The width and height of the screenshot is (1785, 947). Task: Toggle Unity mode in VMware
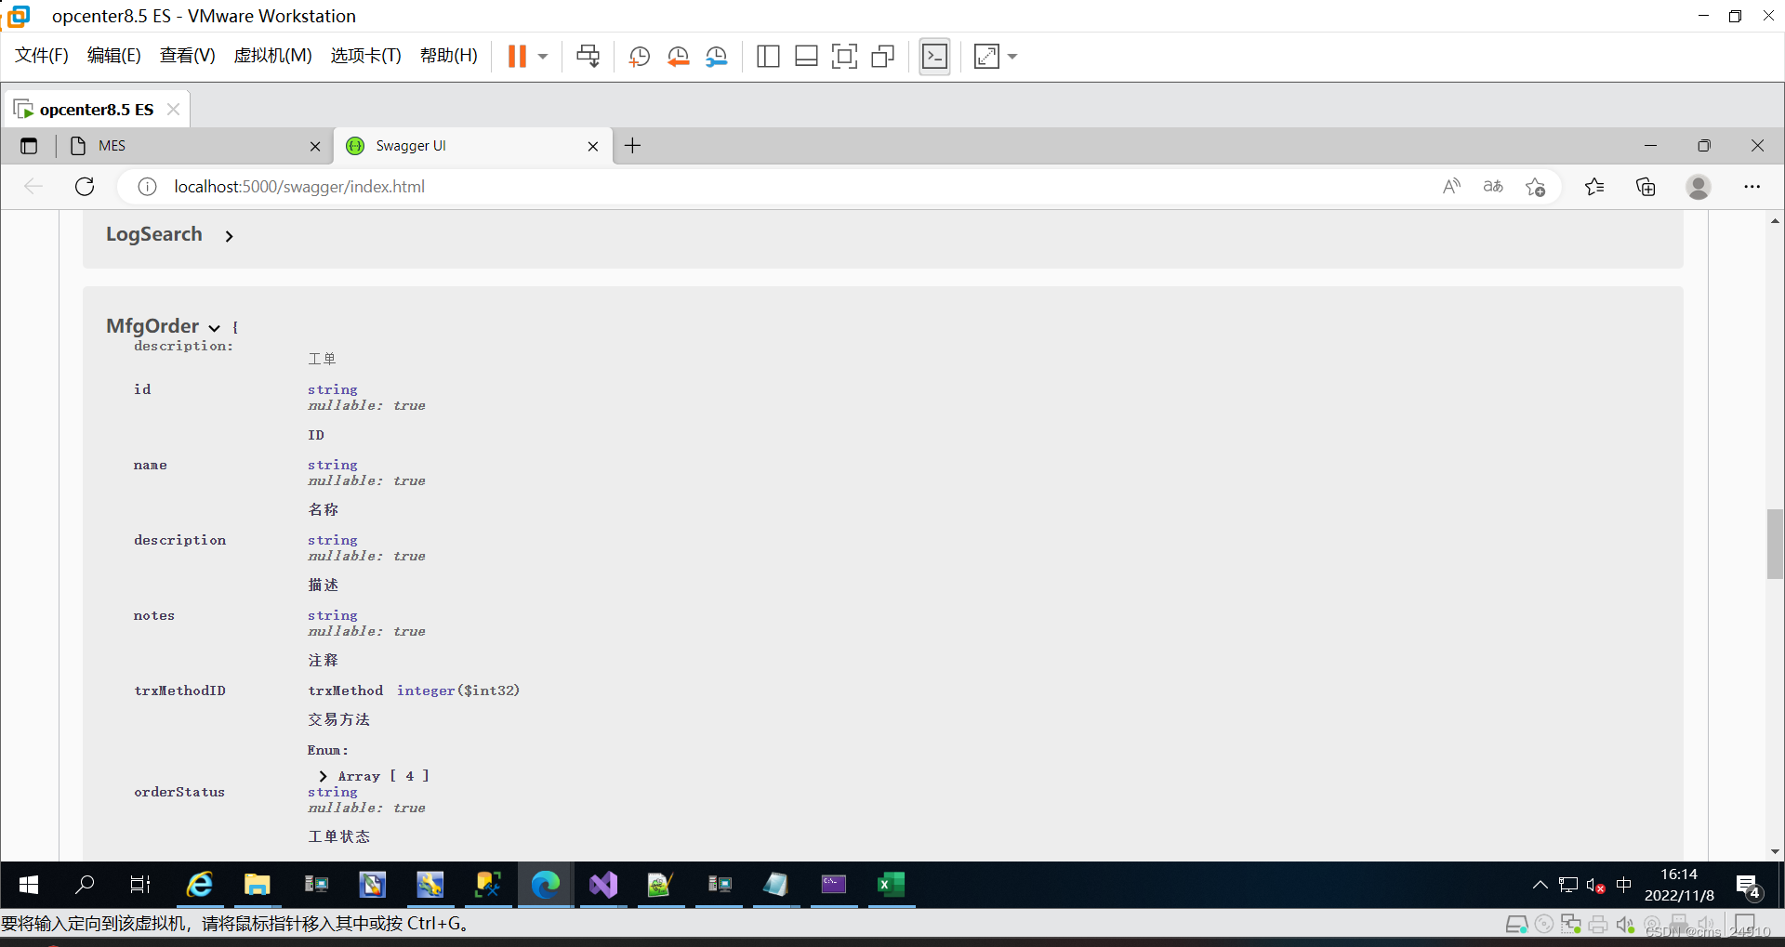coord(882,56)
